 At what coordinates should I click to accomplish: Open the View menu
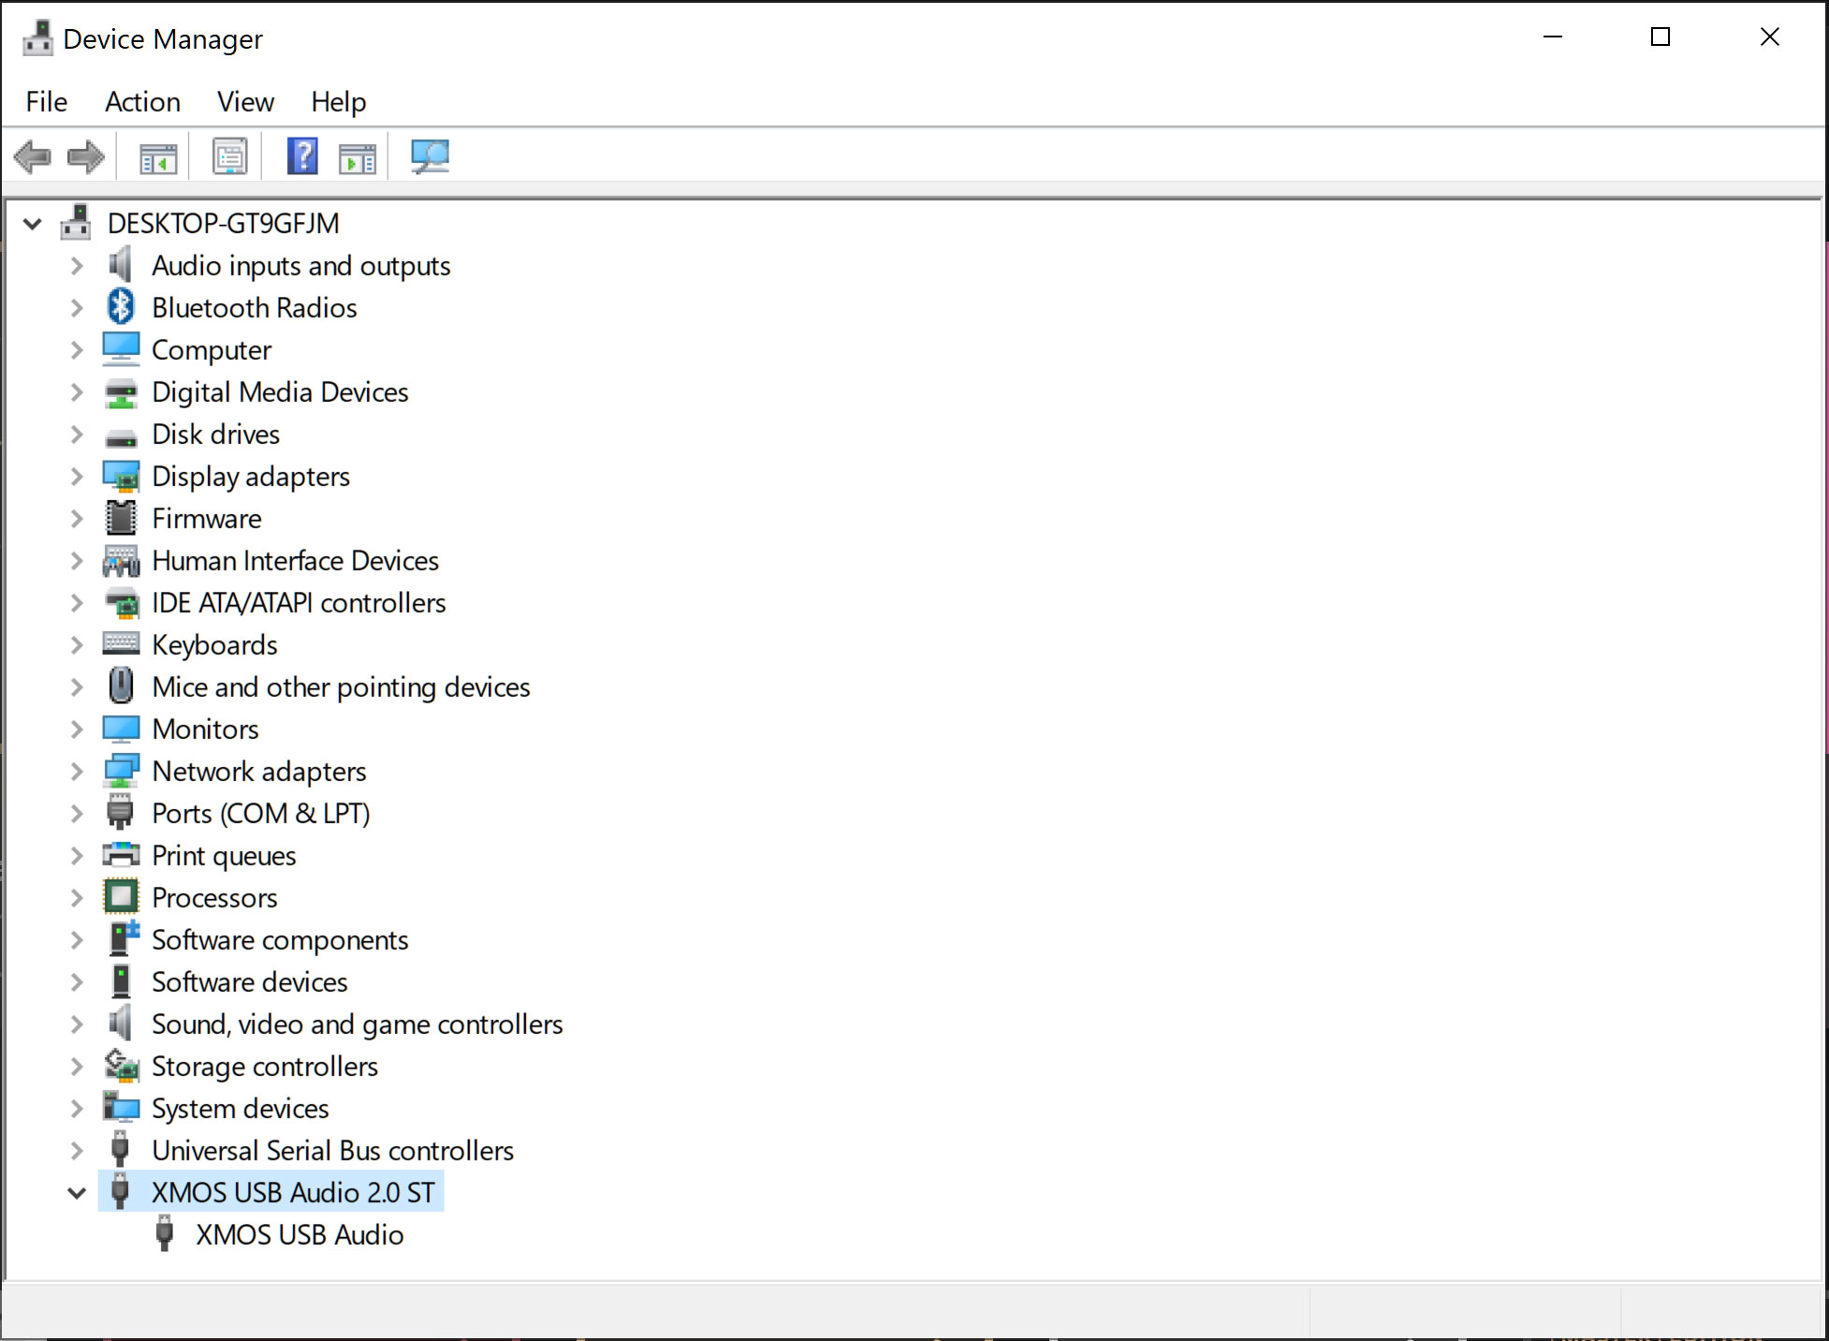245,101
